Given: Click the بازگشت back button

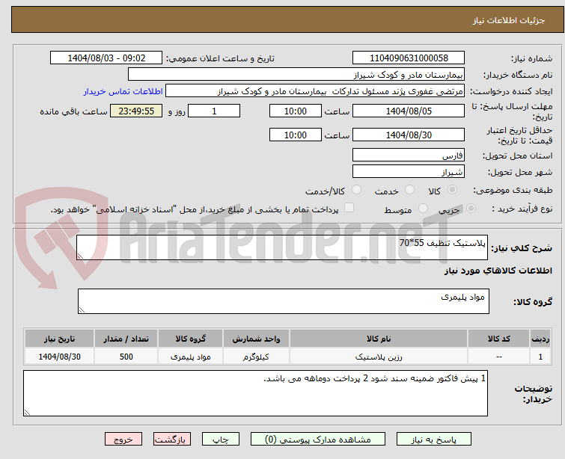Looking at the screenshot, I should [x=172, y=440].
